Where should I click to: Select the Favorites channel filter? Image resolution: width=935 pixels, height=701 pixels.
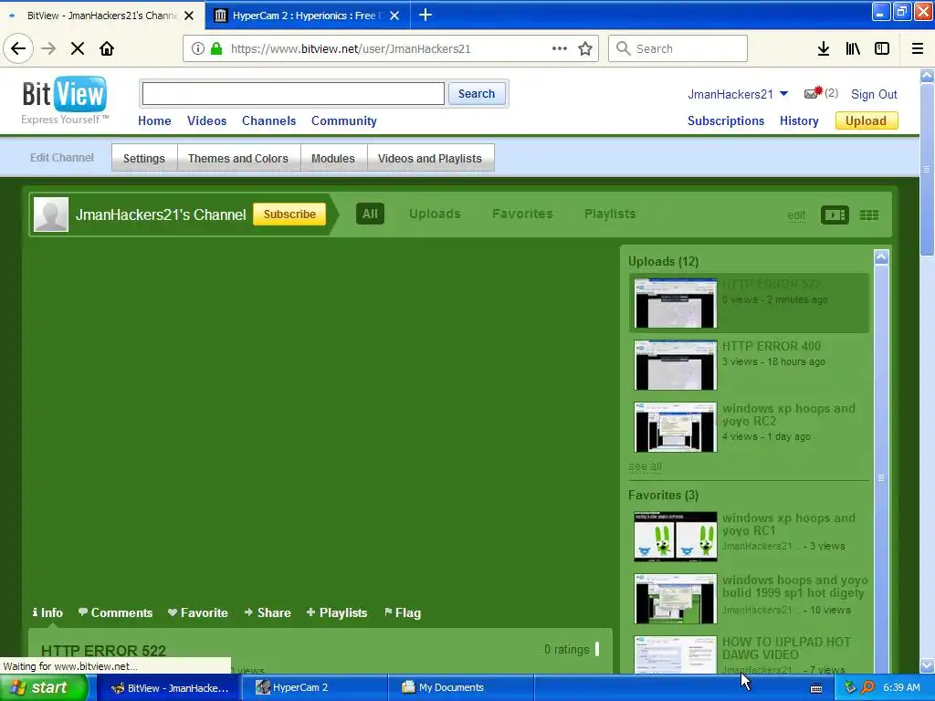pos(522,214)
